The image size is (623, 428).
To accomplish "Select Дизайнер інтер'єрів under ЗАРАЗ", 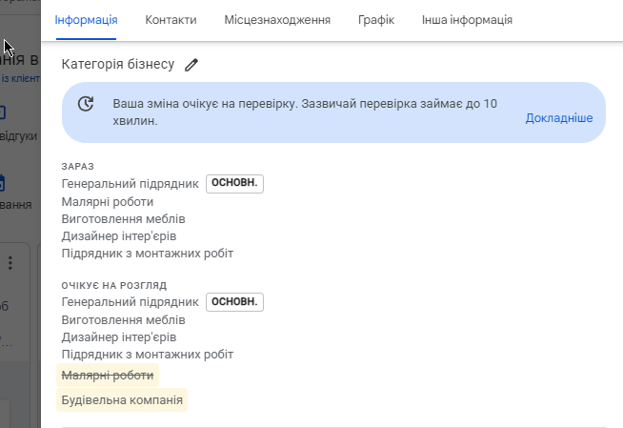I will (119, 236).
